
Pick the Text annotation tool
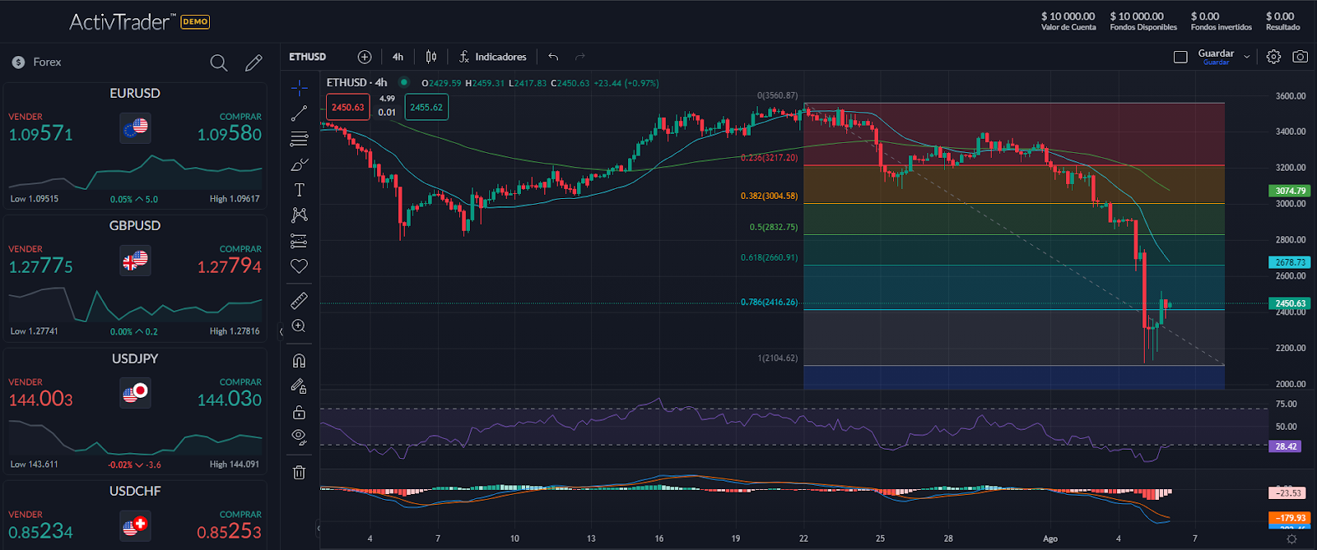click(x=299, y=190)
